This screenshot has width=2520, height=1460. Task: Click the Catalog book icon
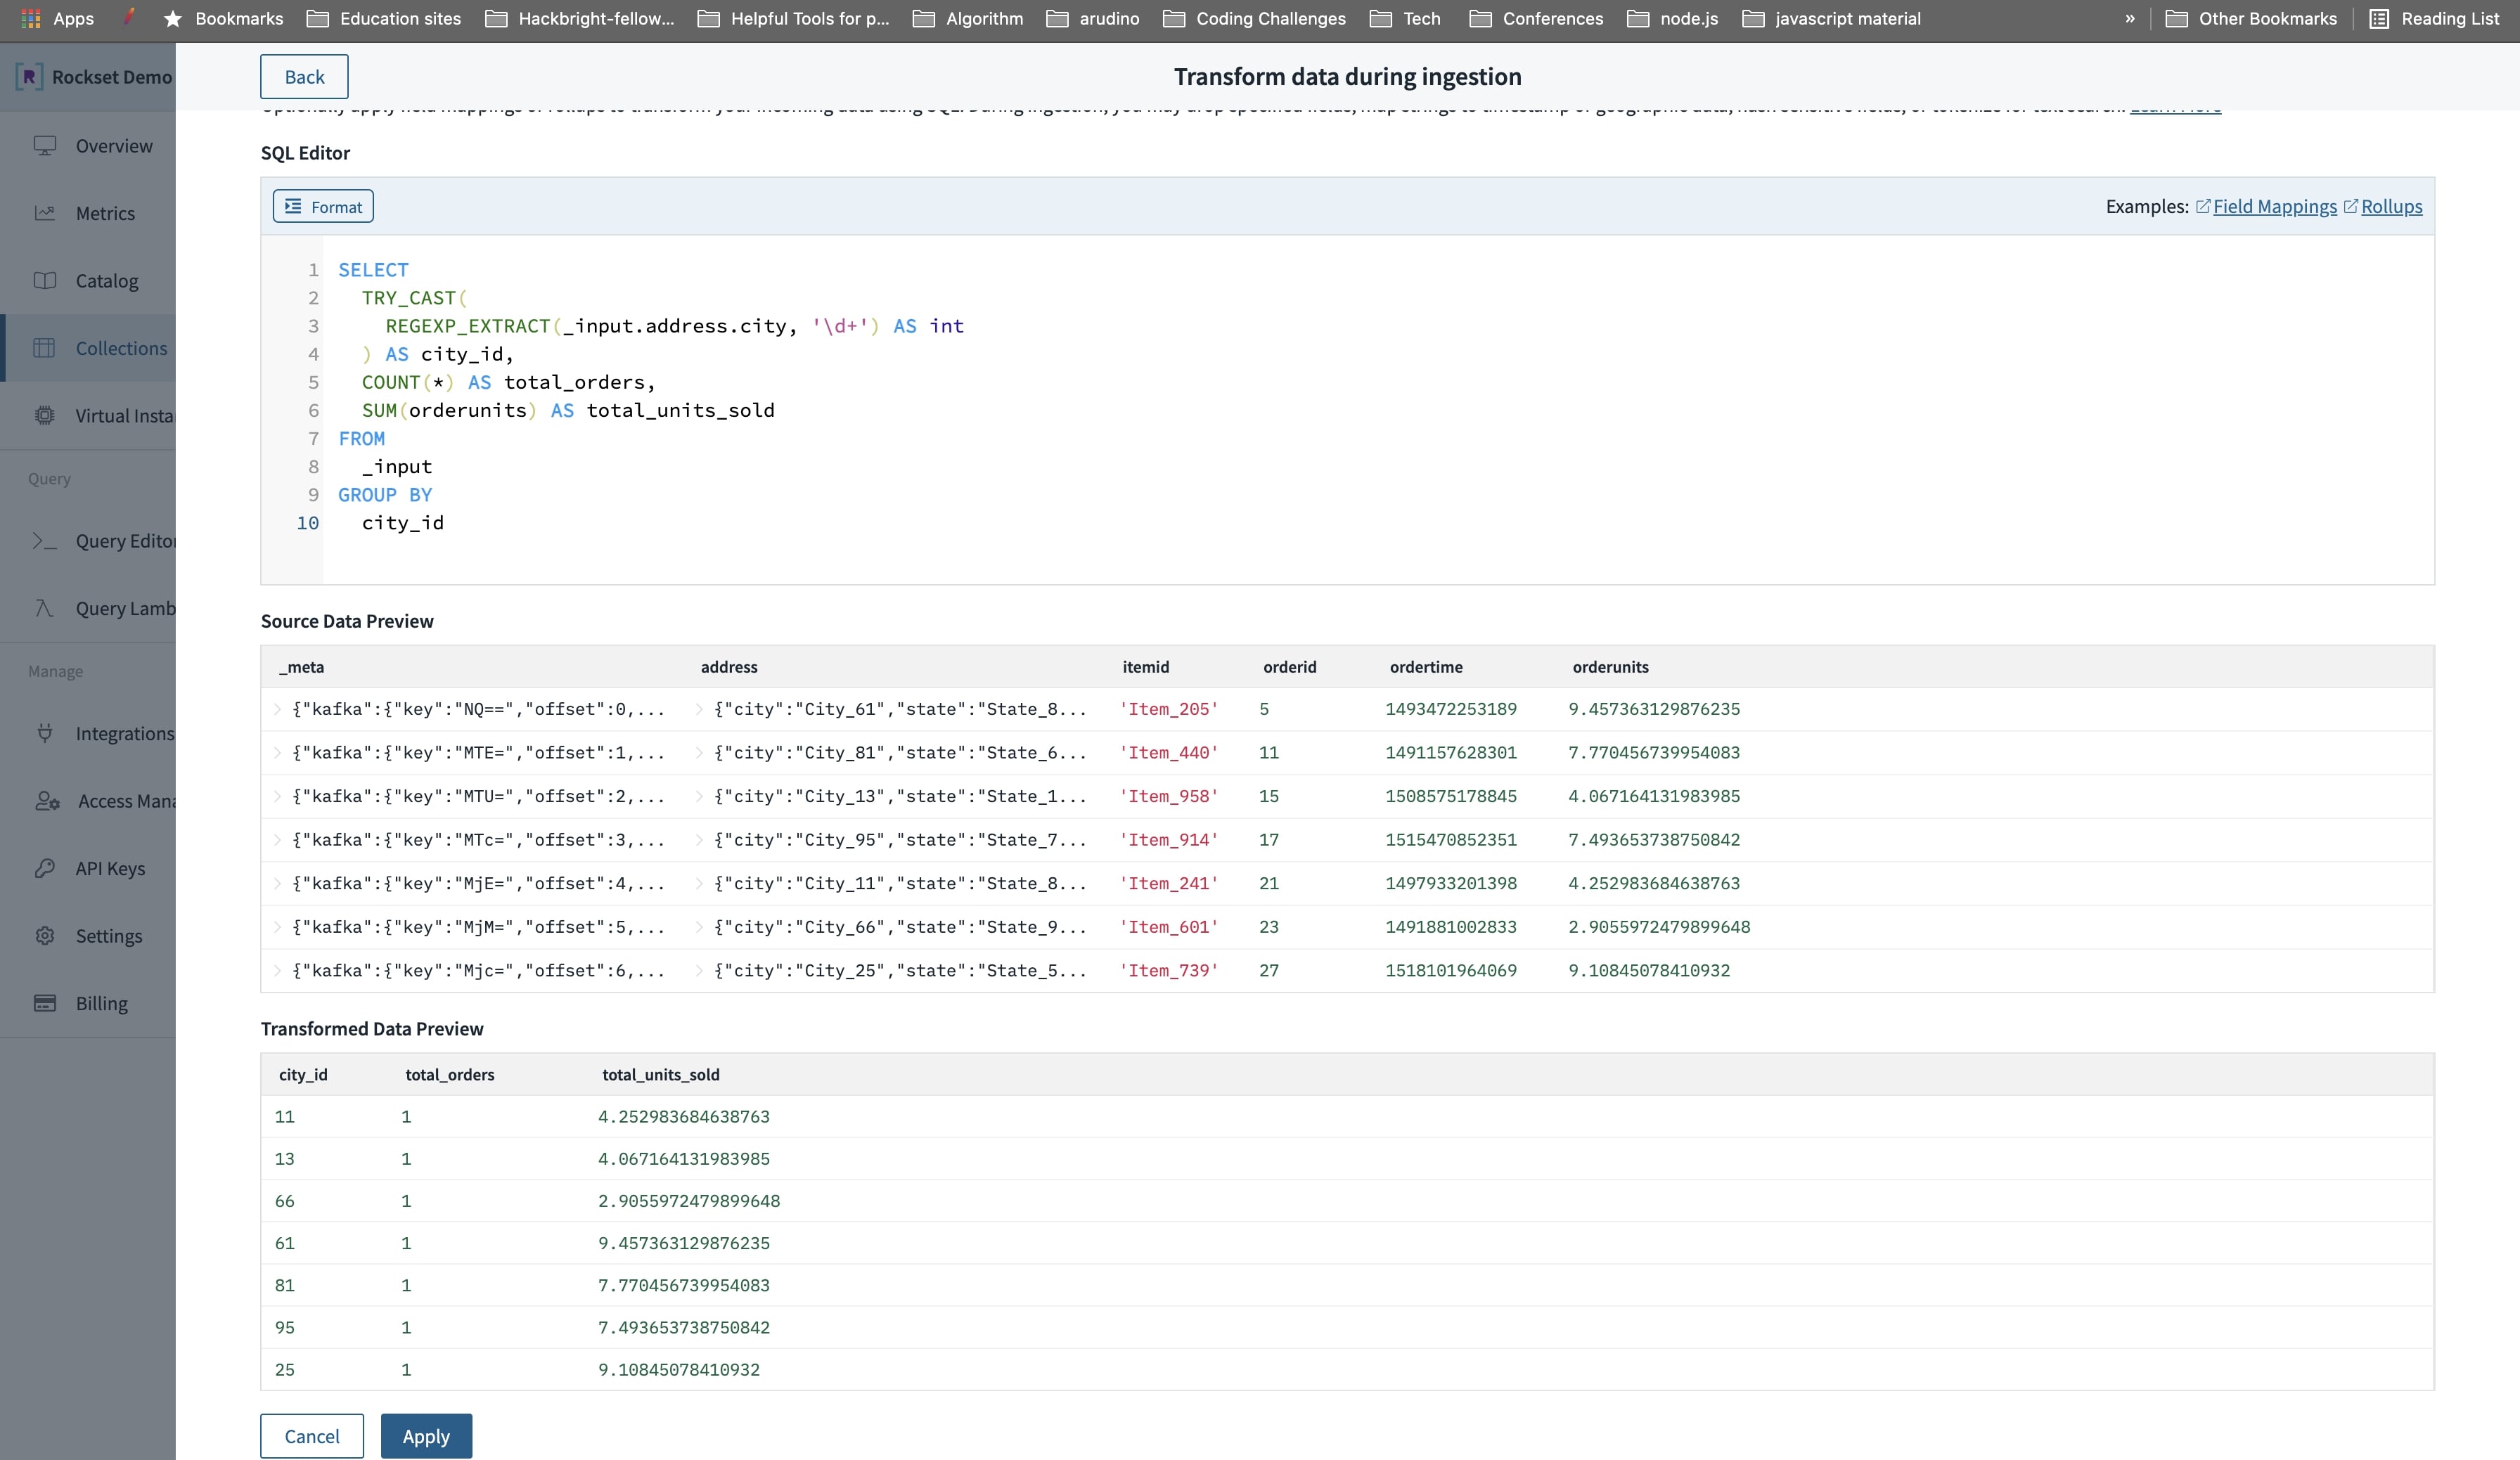tap(45, 281)
